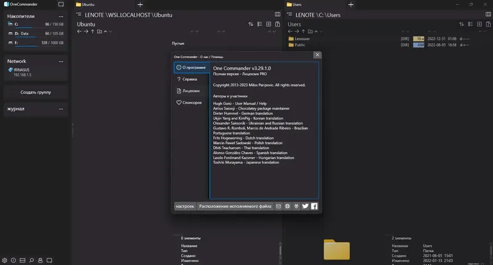Screen dimensions: 493x265
Task: Click list view icon in Users pane
Action: click(x=470, y=24)
